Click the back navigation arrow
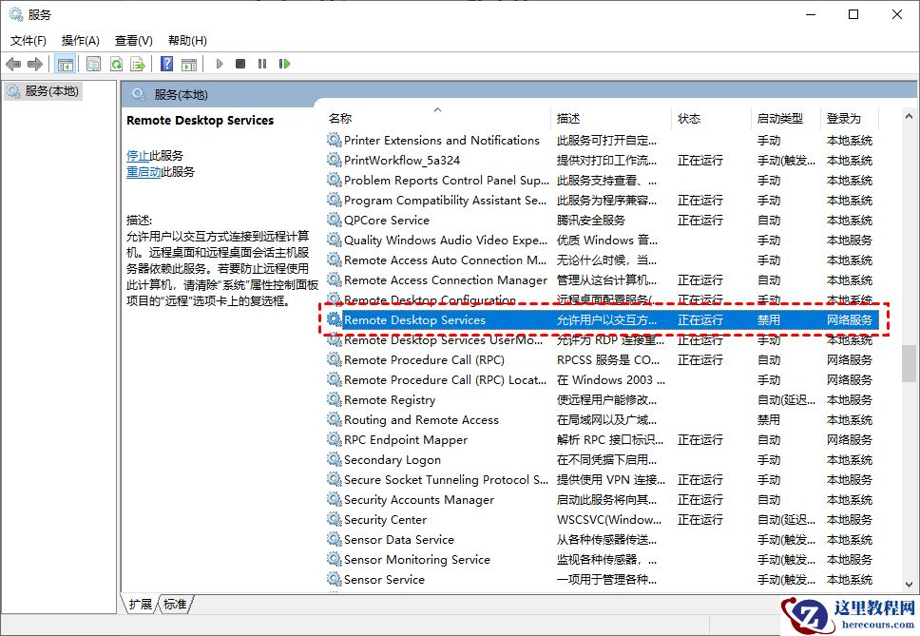920x636 pixels. coord(12,64)
